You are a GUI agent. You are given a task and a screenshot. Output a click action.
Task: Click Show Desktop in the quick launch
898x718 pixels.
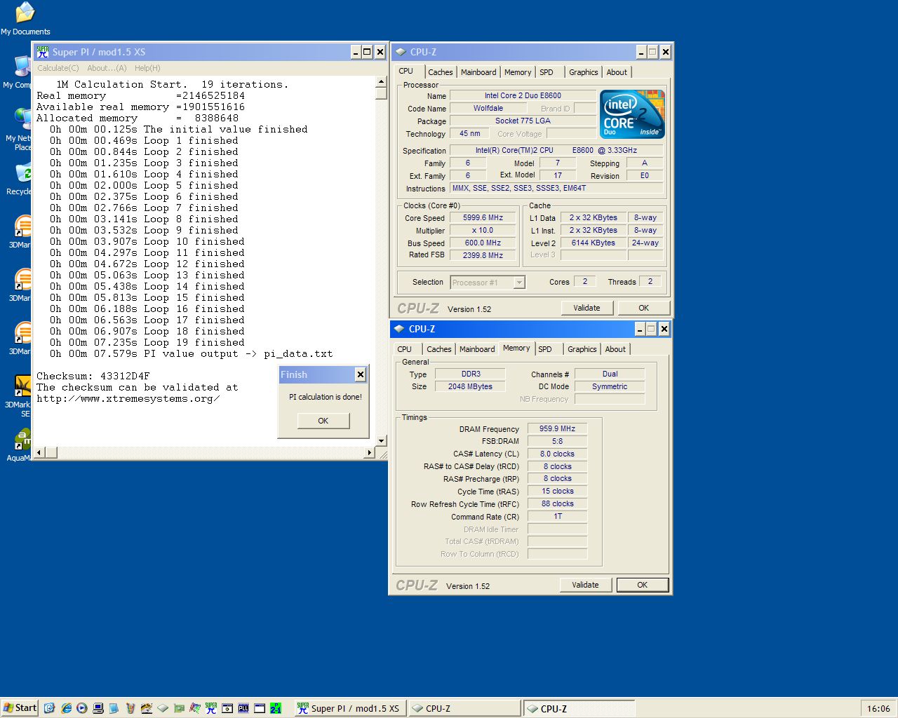pyautogui.click(x=49, y=708)
